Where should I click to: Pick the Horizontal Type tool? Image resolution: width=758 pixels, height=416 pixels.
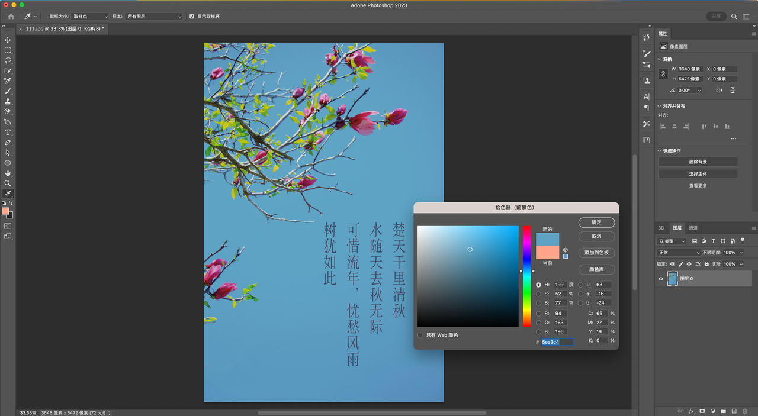8,133
